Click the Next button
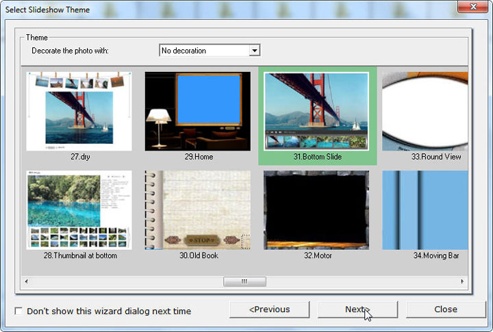The width and height of the screenshot is (493, 332). [357, 309]
